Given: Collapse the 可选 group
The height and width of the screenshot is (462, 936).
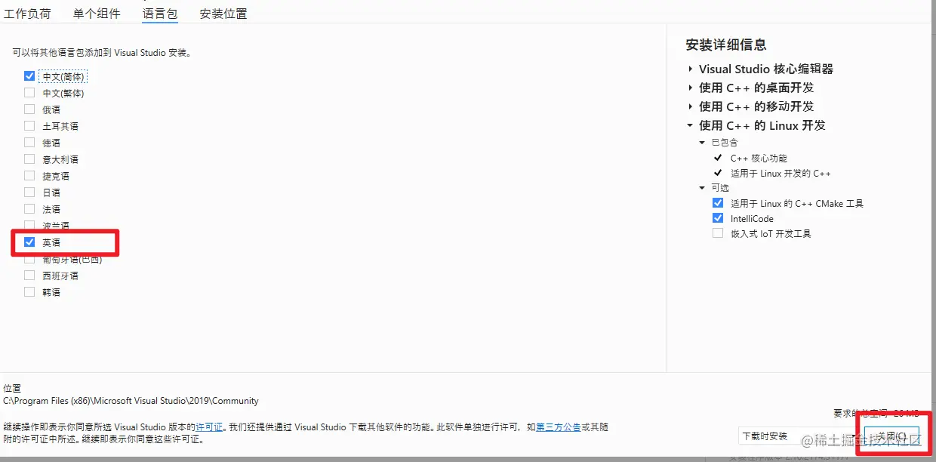Looking at the screenshot, I should 703,187.
